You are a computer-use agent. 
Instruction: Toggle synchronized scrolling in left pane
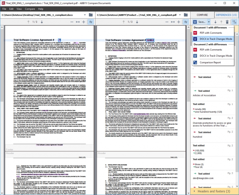coord(91,22)
